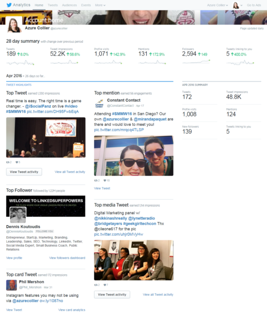Open Phil Mershon's name link
Screen dimensions: 267x317
(32, 282)
